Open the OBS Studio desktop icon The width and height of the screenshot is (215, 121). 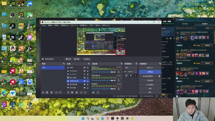point(13,16)
